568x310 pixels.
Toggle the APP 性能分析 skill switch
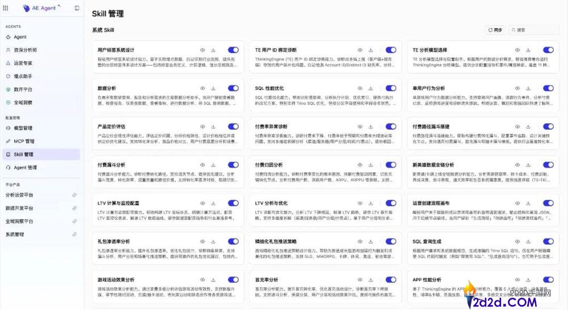click(x=549, y=280)
